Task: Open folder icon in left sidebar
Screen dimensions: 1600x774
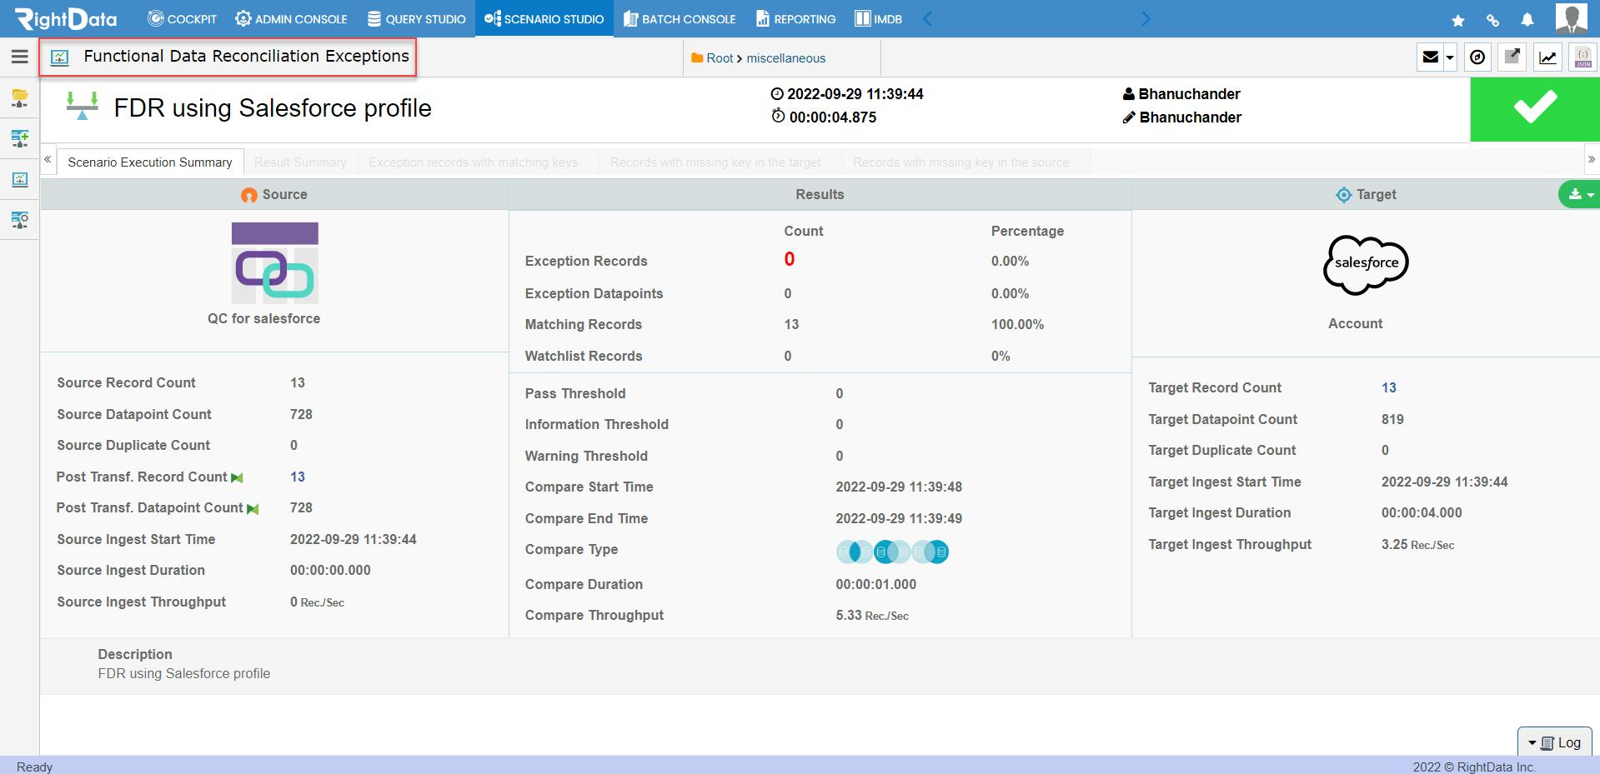Action: point(20,98)
